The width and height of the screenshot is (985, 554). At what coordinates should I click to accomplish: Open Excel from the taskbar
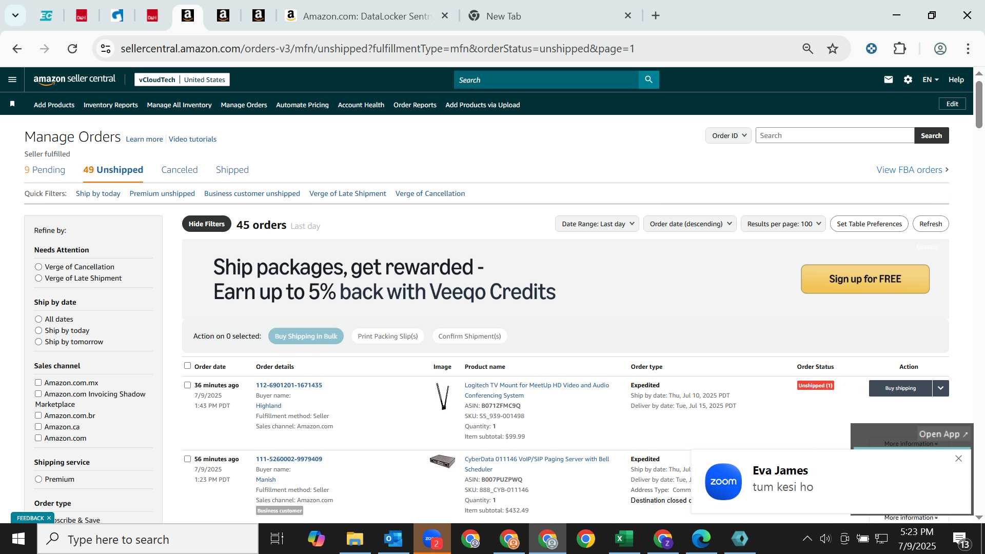[624, 539]
